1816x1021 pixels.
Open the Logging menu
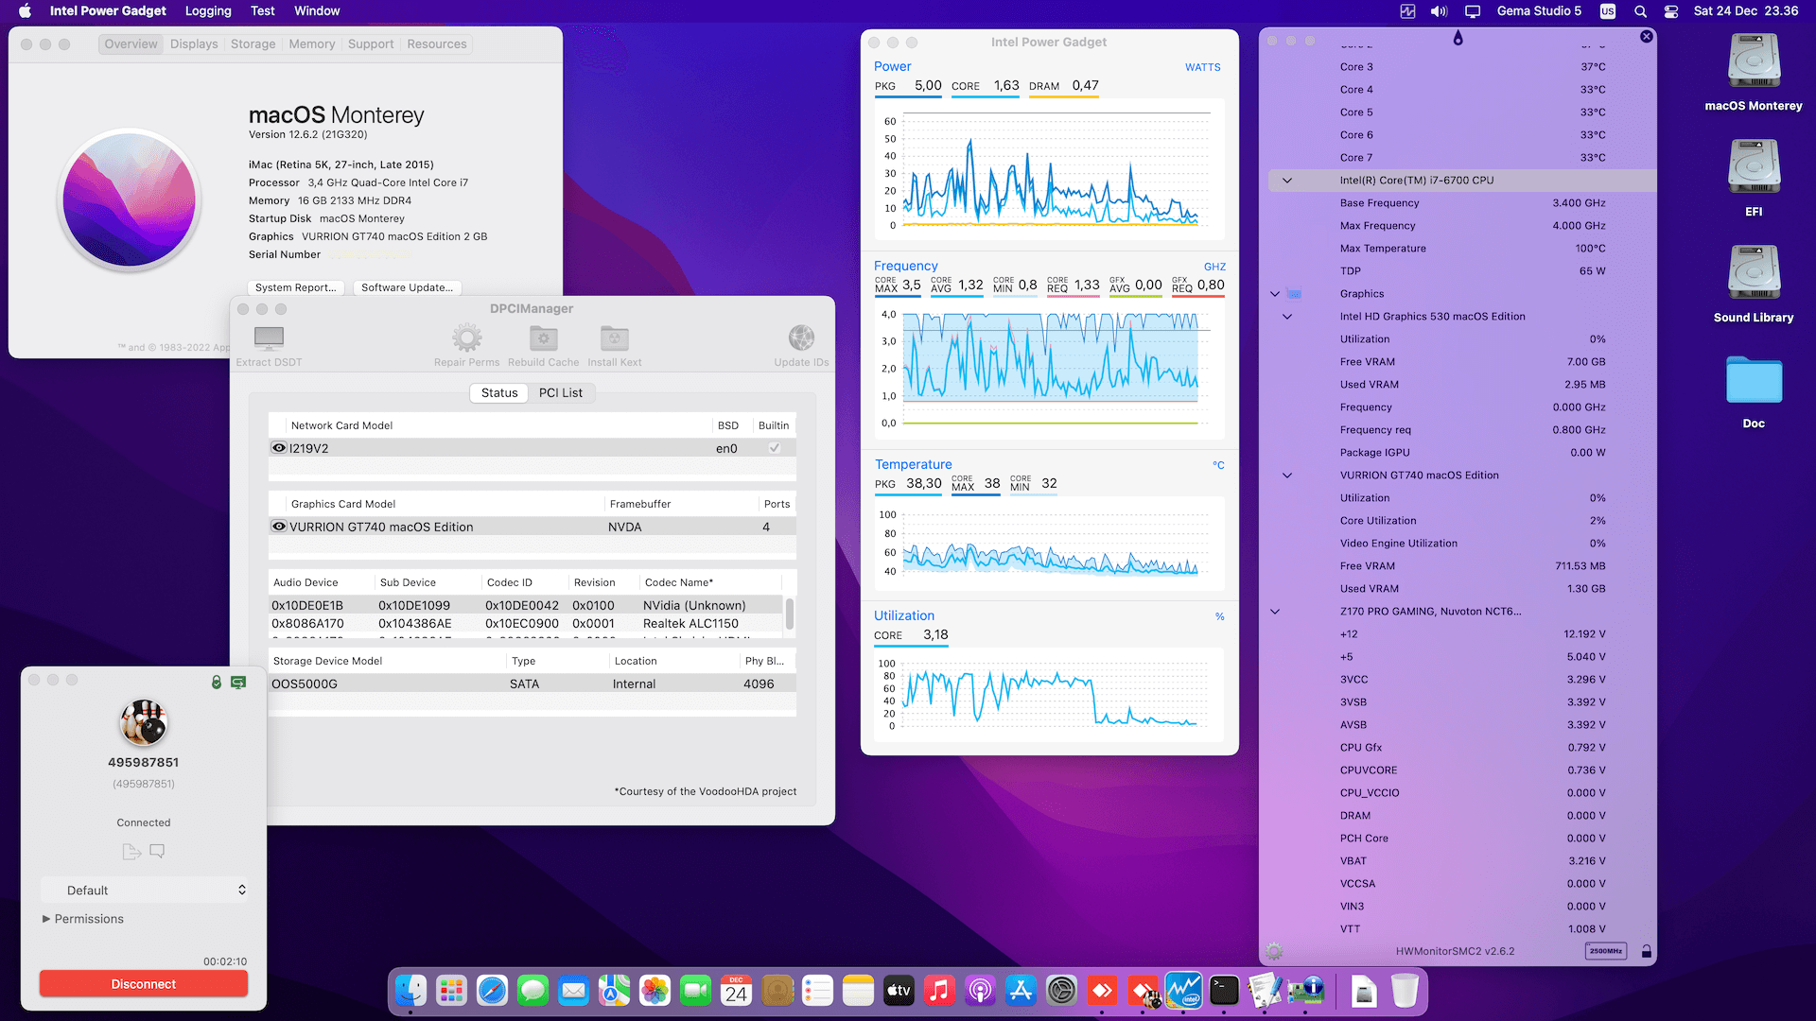[208, 11]
